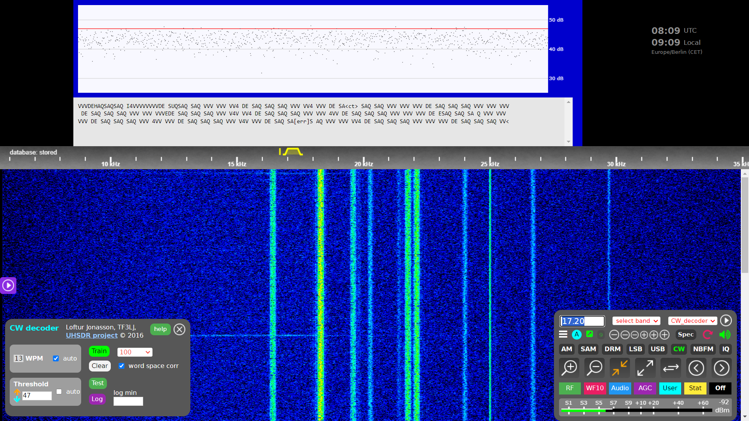Click the max-out expand arrows icon
749x421 pixels.
(x=645, y=368)
